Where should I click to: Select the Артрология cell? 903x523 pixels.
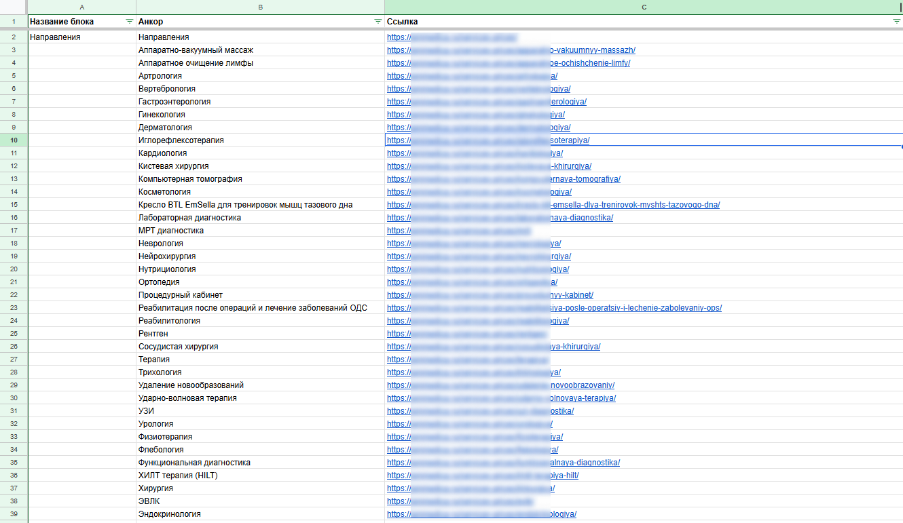pyautogui.click(x=260, y=76)
